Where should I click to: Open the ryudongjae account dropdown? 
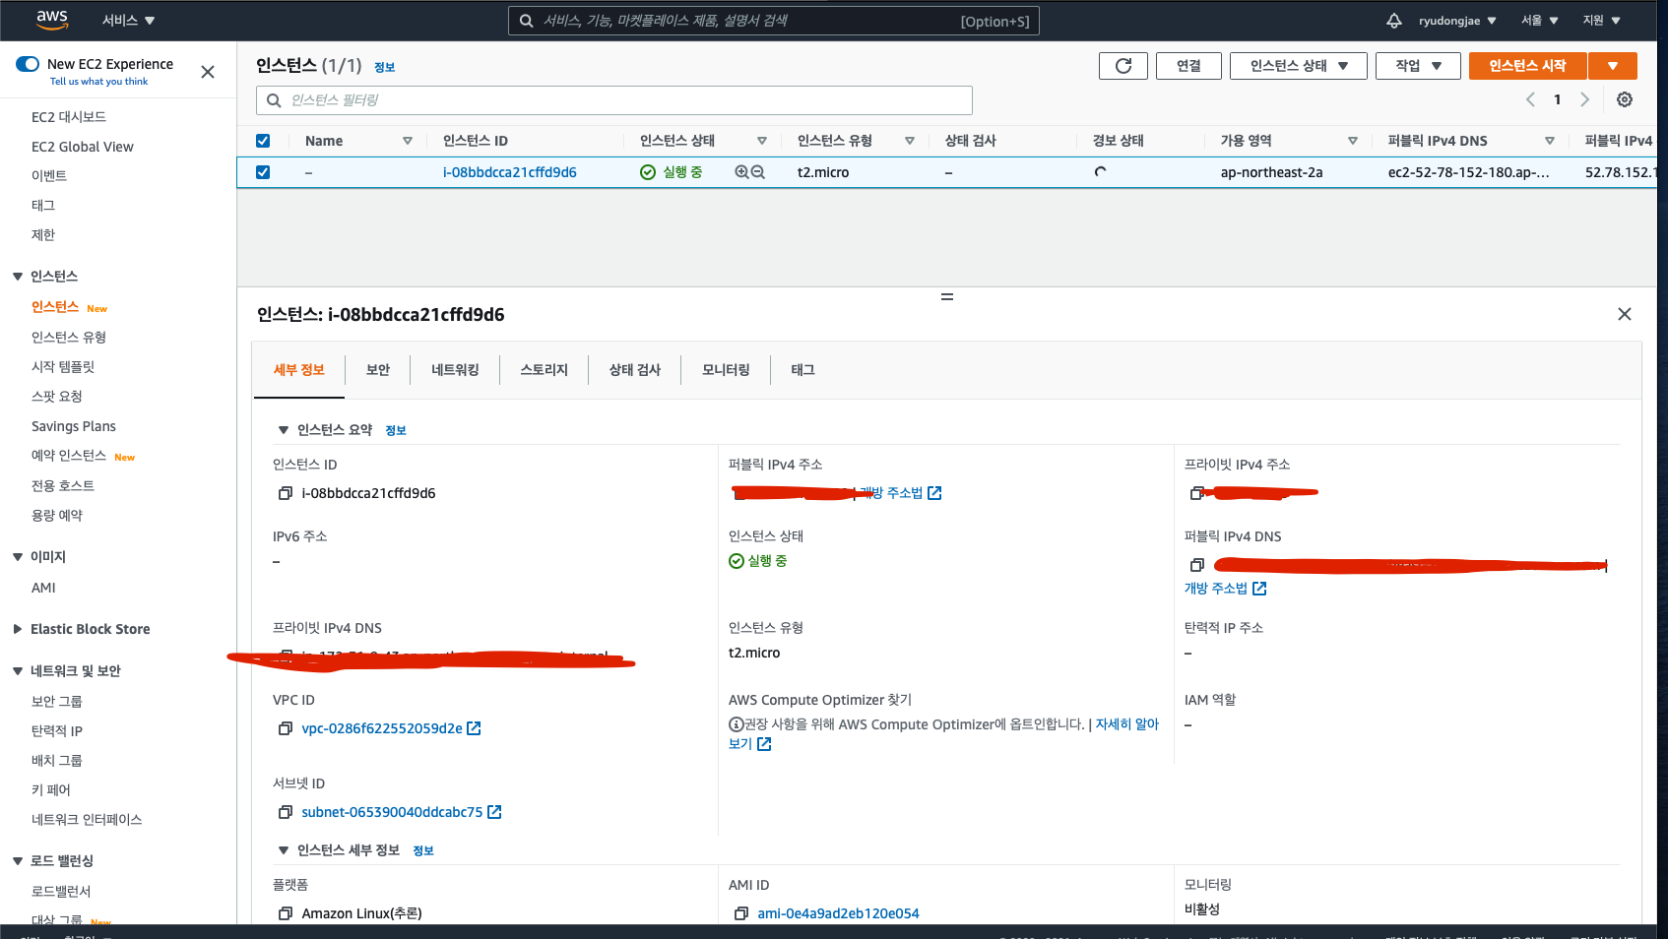coord(1457,21)
